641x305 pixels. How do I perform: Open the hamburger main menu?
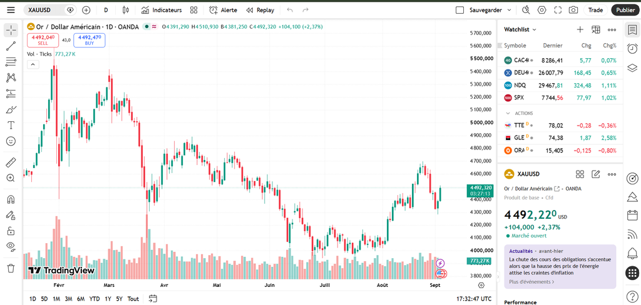coord(11,10)
